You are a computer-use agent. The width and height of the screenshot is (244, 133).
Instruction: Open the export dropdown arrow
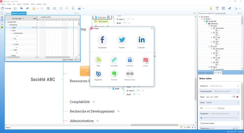click(240, 9)
